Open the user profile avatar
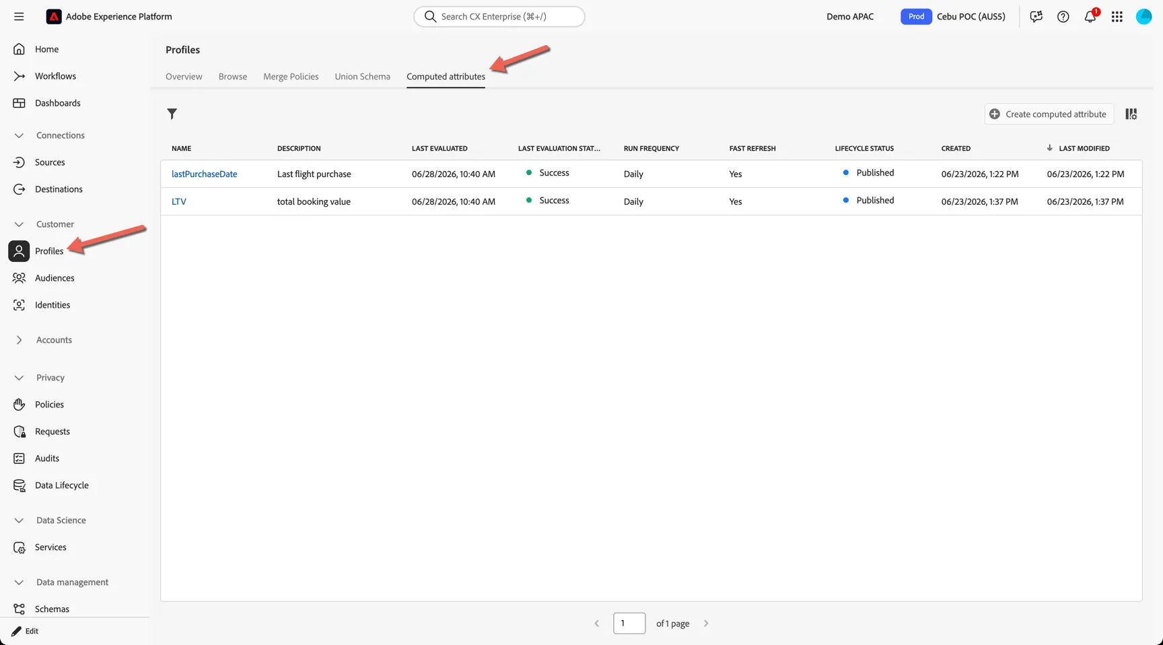Image resolution: width=1163 pixels, height=645 pixels. coord(1144,17)
